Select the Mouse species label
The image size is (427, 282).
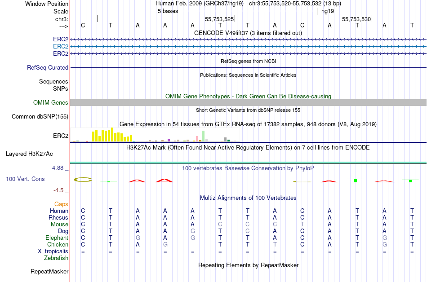click(x=59, y=225)
